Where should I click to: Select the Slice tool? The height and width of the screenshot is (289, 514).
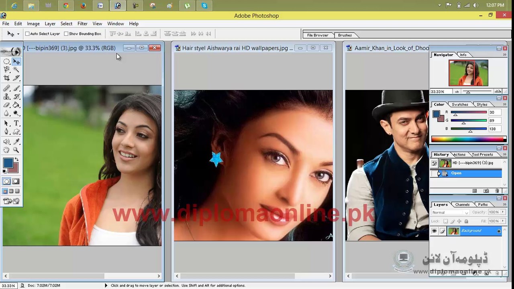coord(16,78)
